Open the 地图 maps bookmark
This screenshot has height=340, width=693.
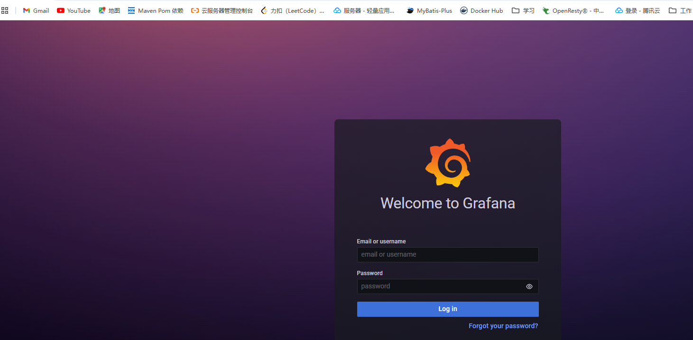pos(109,10)
